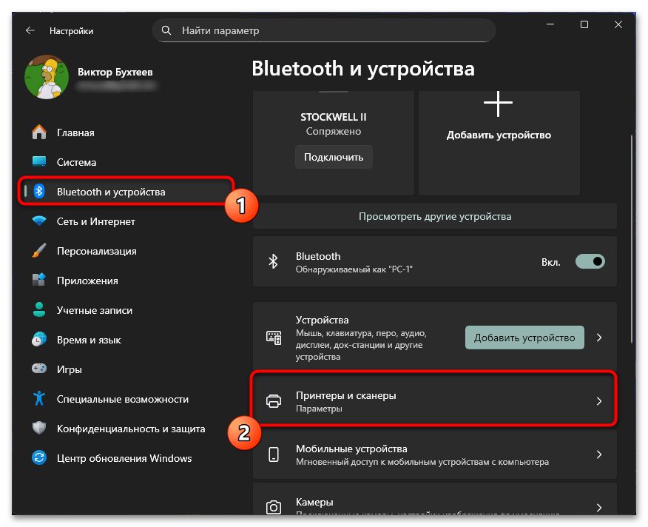Click the Bluetooth icon in the sidebar

(39, 191)
